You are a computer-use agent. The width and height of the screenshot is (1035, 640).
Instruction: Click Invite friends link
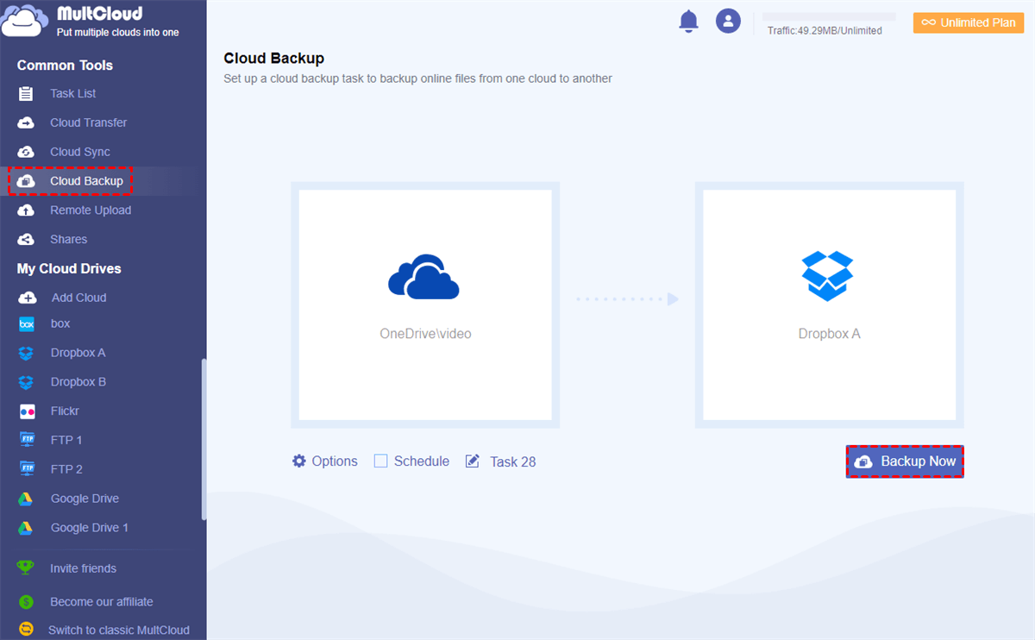pyautogui.click(x=83, y=568)
